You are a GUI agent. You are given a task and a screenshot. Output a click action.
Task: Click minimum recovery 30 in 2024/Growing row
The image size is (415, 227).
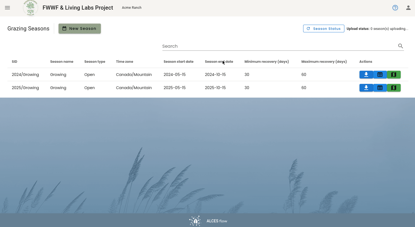click(x=247, y=75)
